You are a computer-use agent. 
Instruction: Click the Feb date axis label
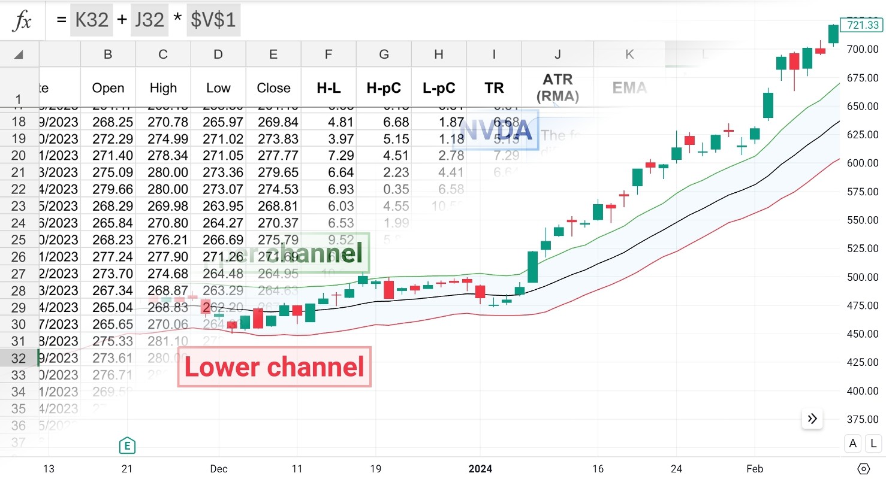tap(755, 469)
